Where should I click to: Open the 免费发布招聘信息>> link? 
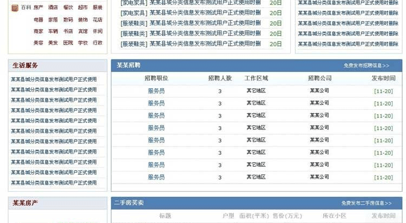pyautogui.click(x=366, y=66)
